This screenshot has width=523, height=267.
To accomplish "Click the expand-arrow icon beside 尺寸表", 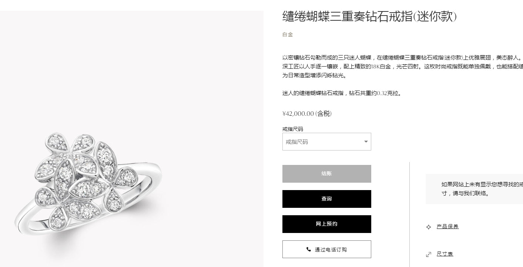I will tap(429, 254).
